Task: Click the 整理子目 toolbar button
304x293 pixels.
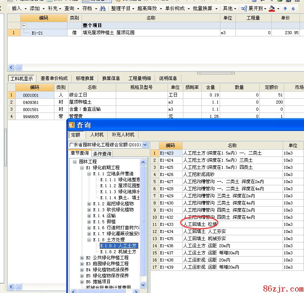Action: [121, 8]
